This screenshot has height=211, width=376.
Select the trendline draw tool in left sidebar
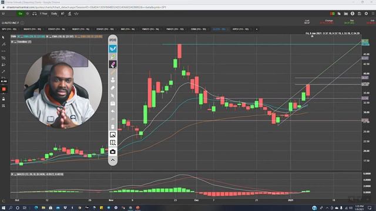point(4,45)
